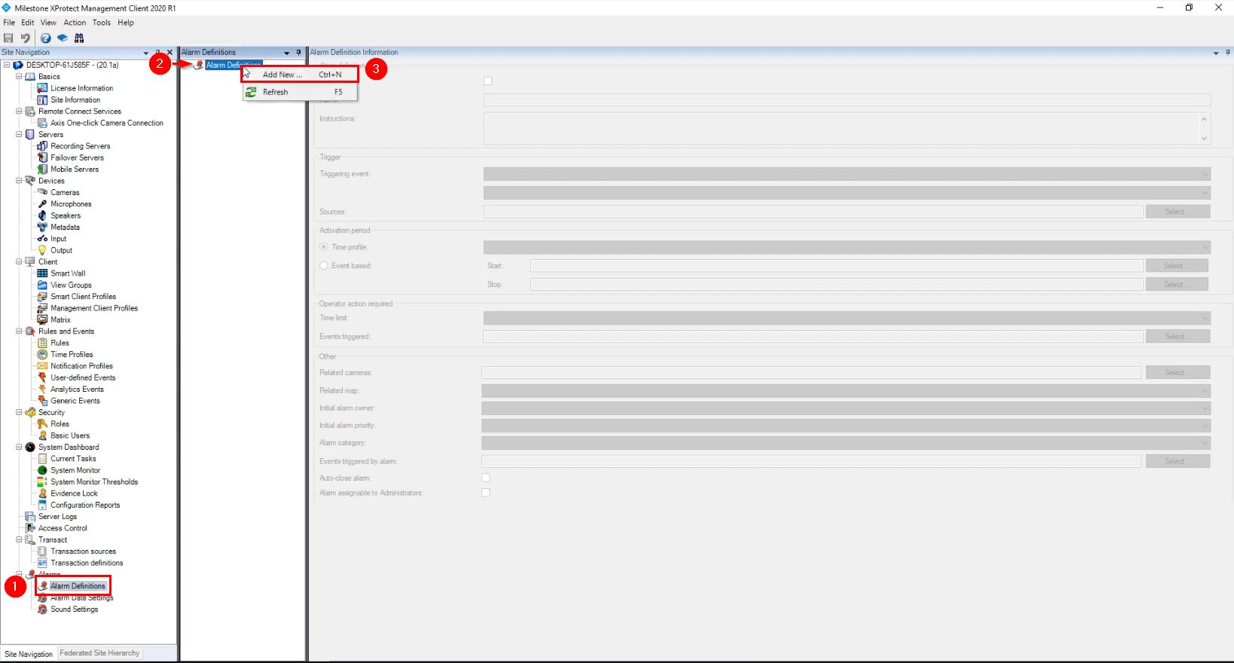The width and height of the screenshot is (1234, 663).
Task: Click Select button for Stop event
Action: tap(1177, 285)
